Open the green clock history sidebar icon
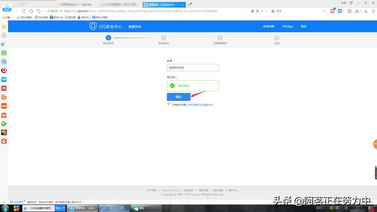The height and width of the screenshot is (212, 377). pyautogui.click(x=4, y=35)
